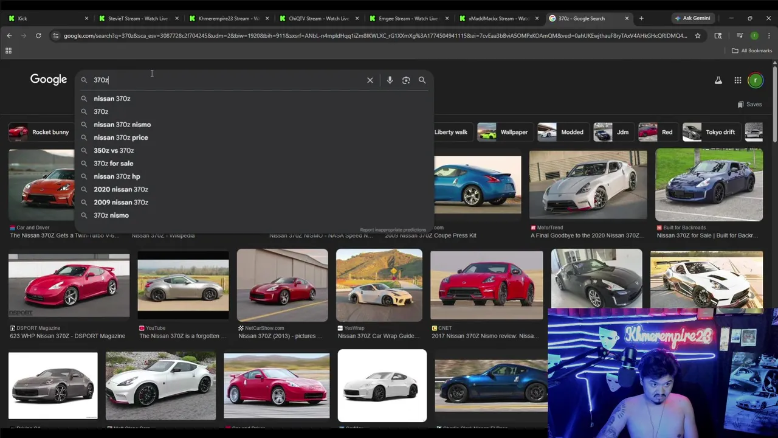This screenshot has height=438, width=778.
Task: View site information icon in address bar
Action: click(56, 36)
